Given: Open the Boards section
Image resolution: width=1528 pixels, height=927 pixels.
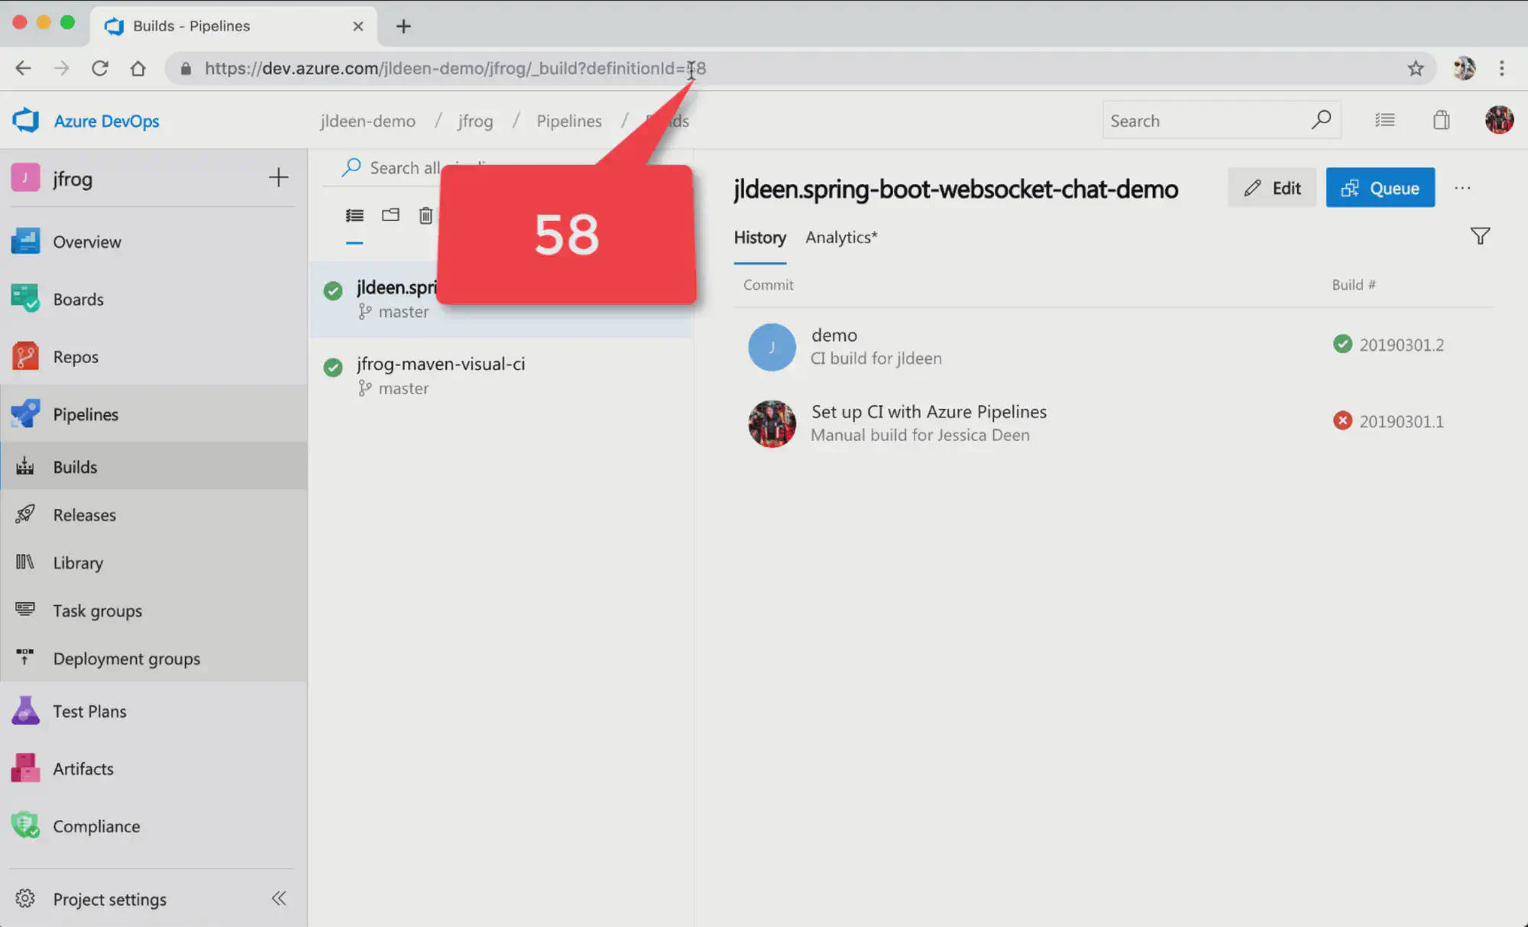Looking at the screenshot, I should [79, 299].
